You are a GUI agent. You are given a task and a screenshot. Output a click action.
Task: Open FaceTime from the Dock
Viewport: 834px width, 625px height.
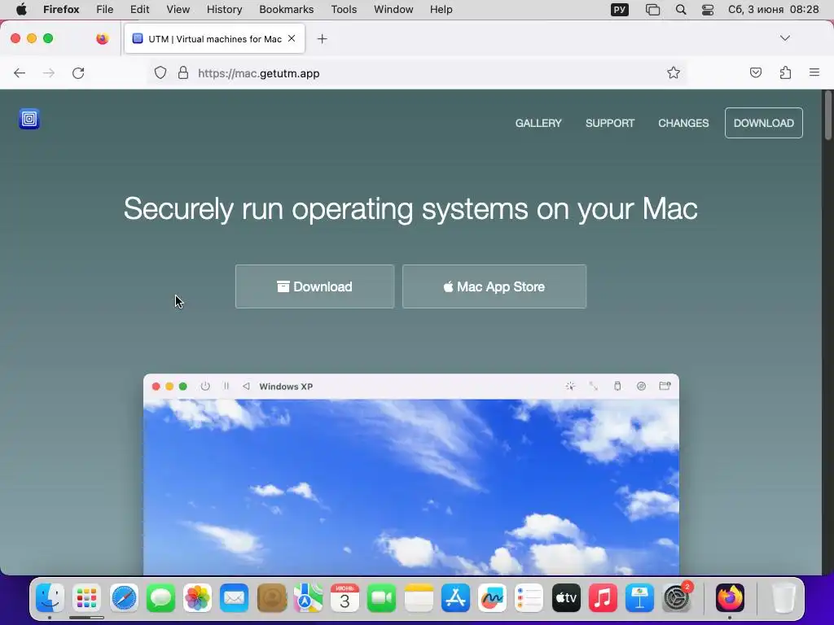(381, 598)
